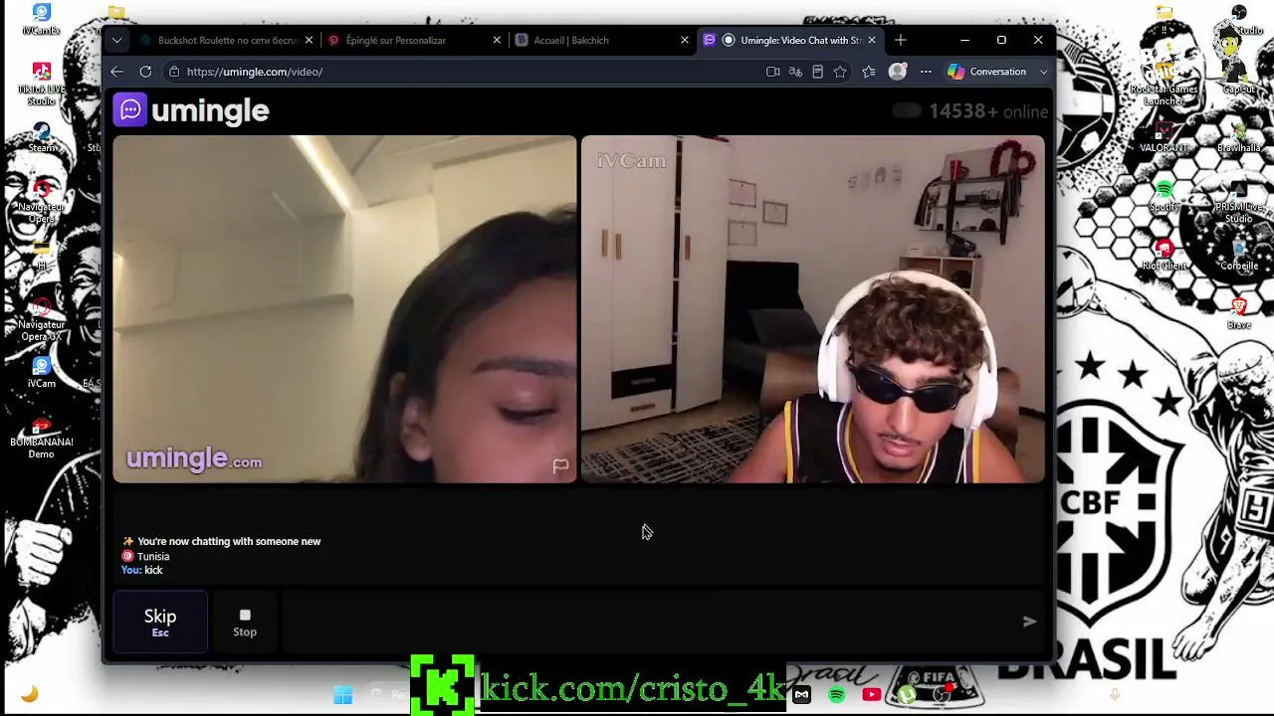
Task: Skip to the next stranger
Action: point(160,622)
